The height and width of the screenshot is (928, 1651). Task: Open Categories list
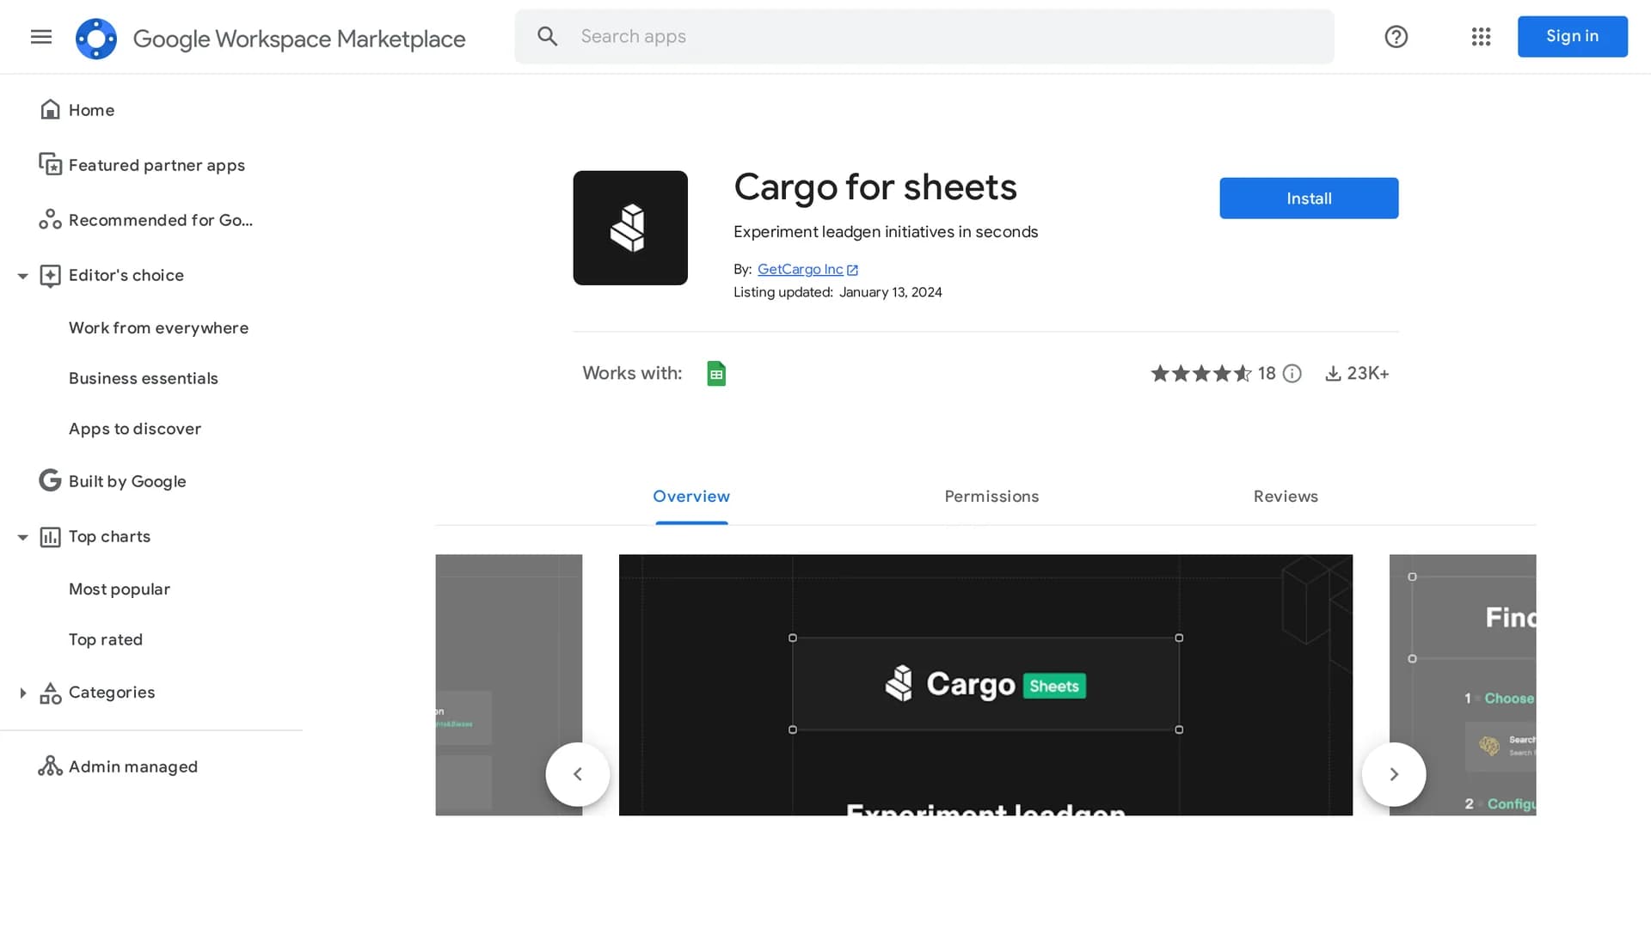(112, 692)
